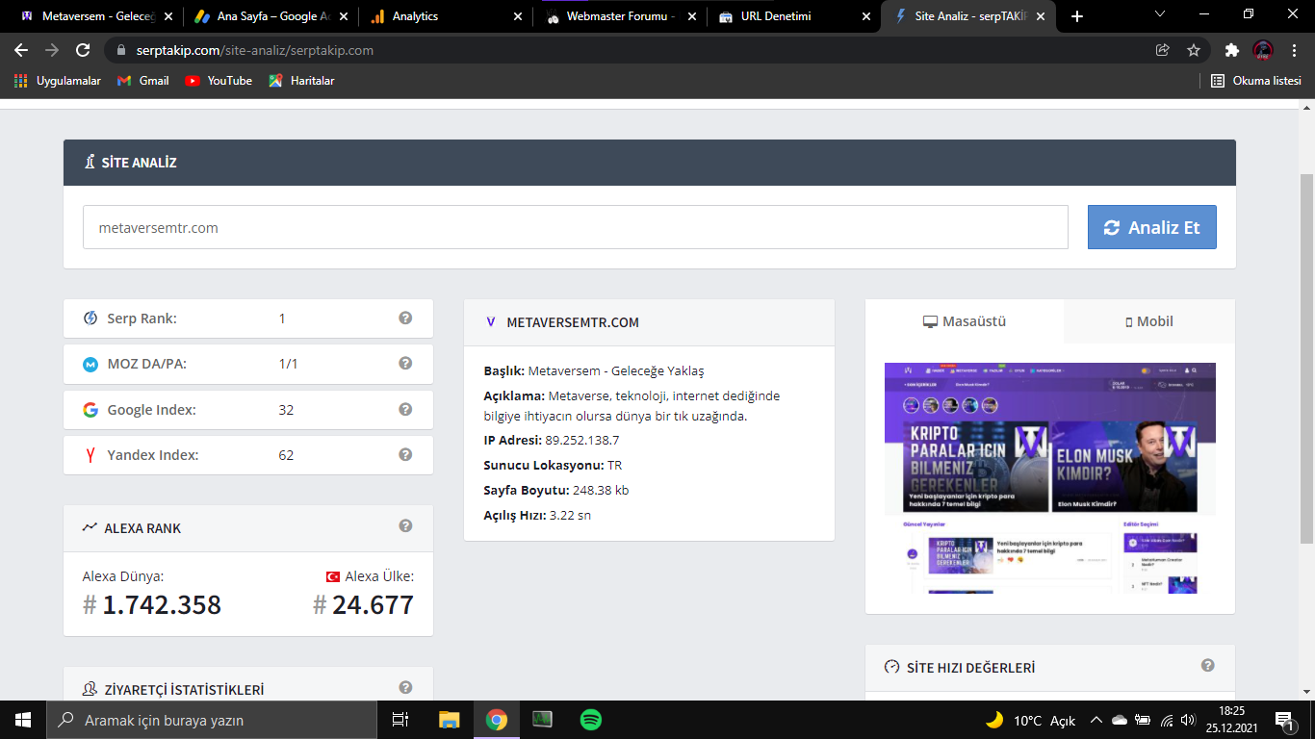
Task: Open the Gmail bookmark
Action: click(x=142, y=81)
